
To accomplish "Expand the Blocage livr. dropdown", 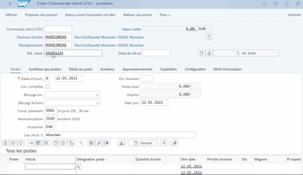I will 97,95.
